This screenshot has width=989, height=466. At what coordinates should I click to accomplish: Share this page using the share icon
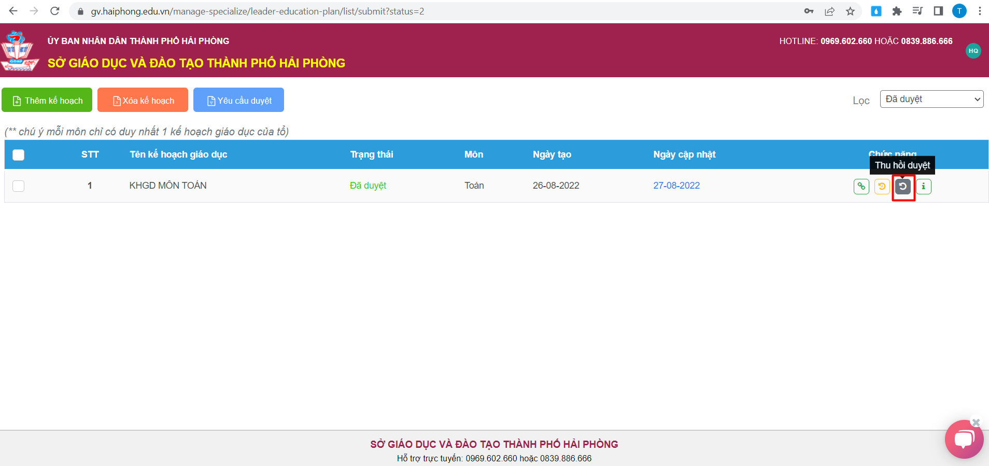coord(830,11)
